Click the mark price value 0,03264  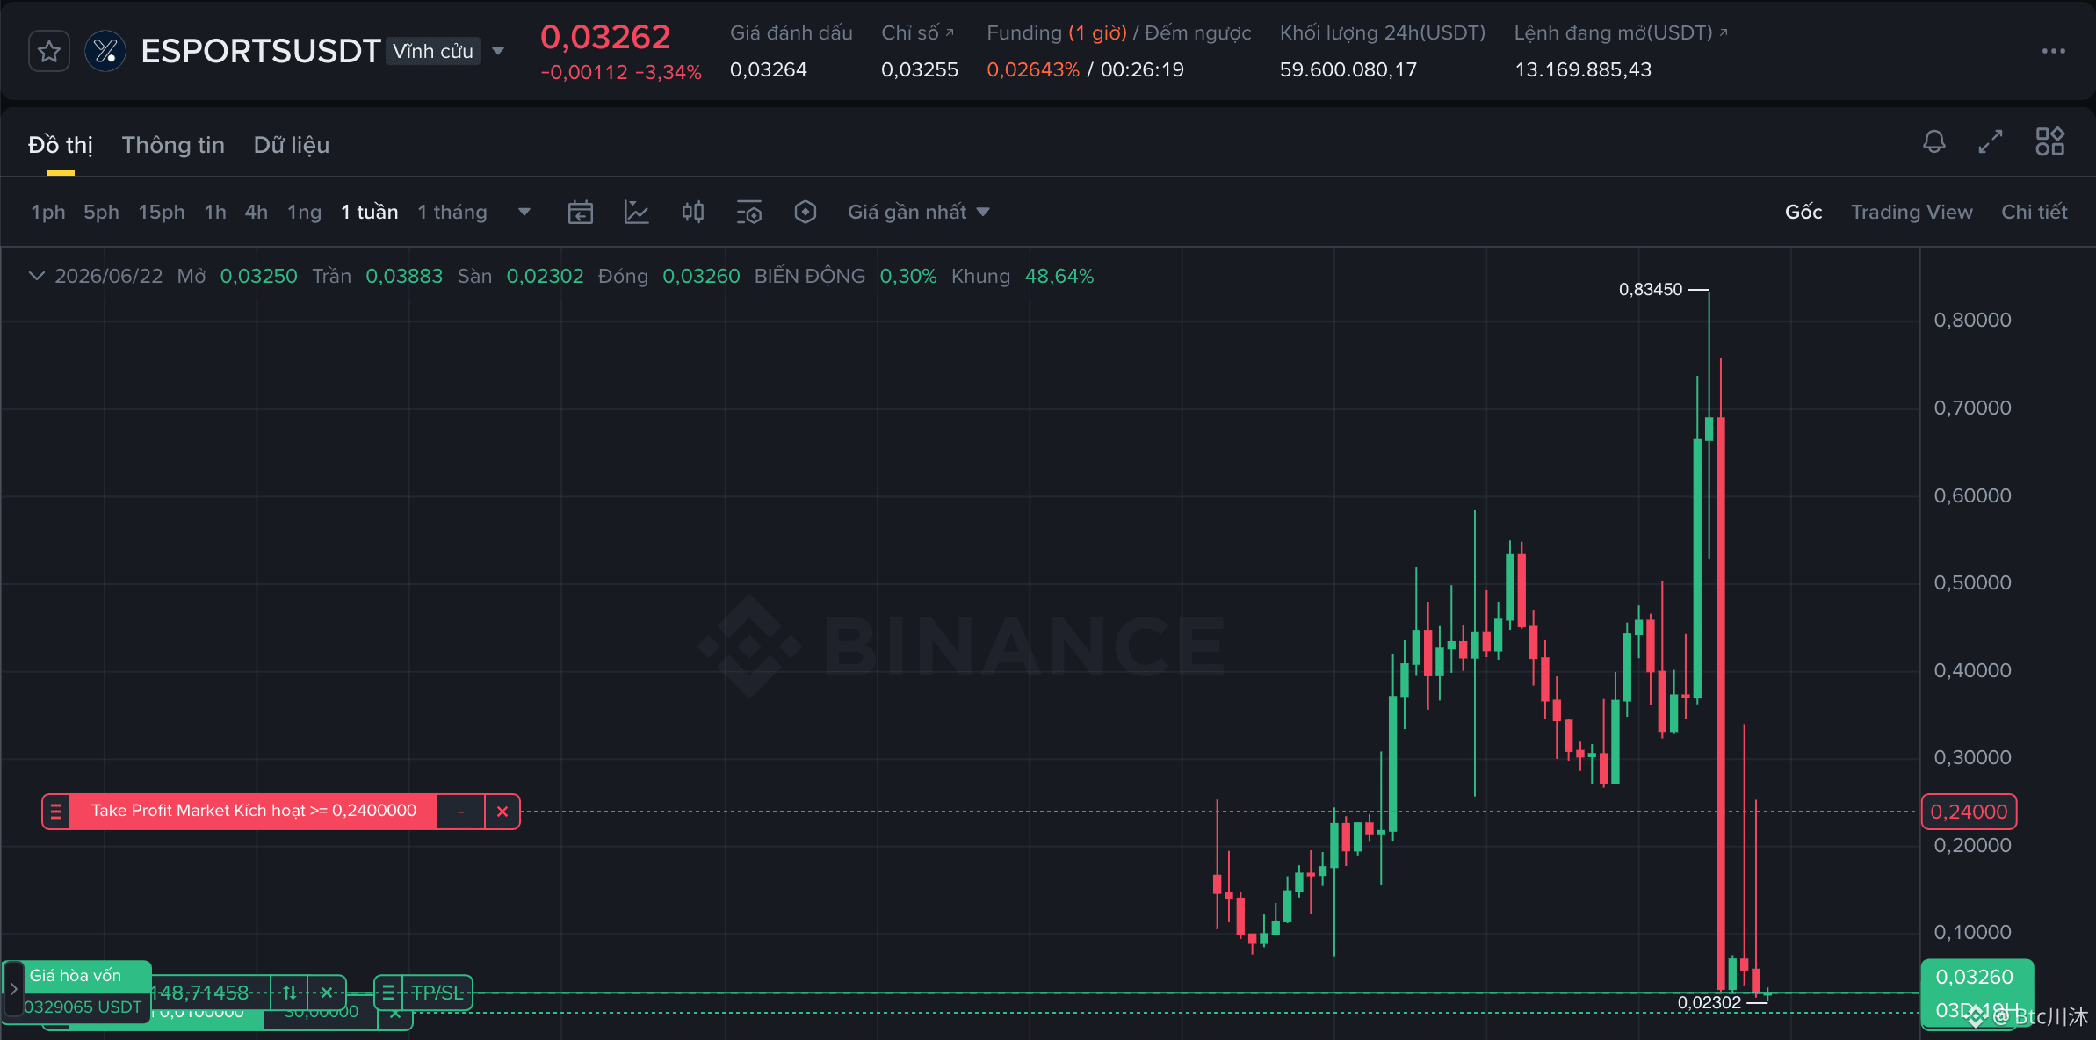coord(768,69)
